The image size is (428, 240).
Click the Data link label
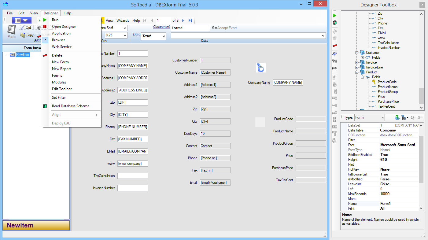(137, 34)
